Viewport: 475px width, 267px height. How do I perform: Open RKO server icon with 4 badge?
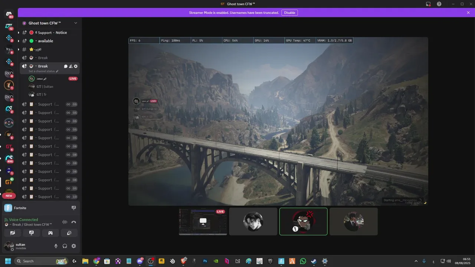[9, 73]
